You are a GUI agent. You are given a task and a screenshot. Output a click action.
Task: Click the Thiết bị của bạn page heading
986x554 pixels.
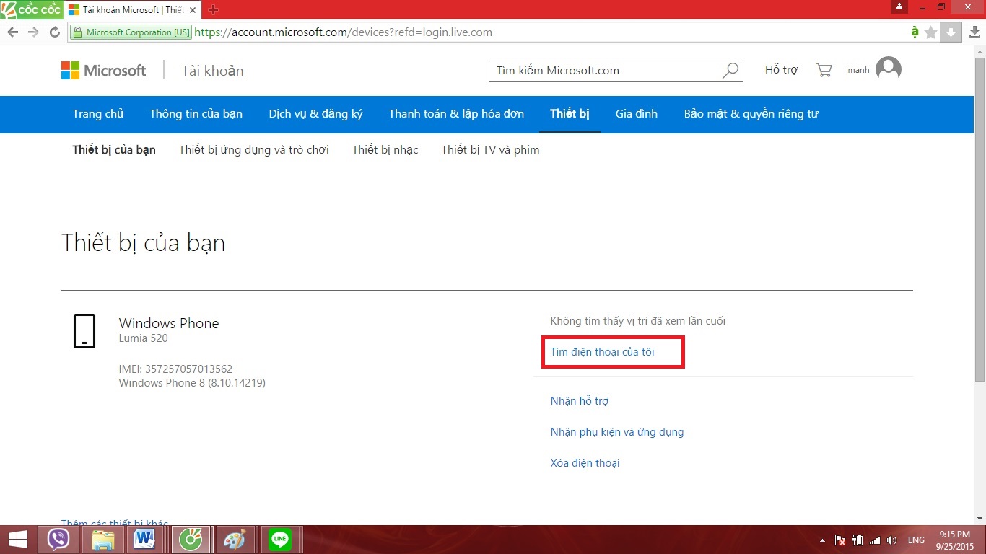click(x=144, y=243)
